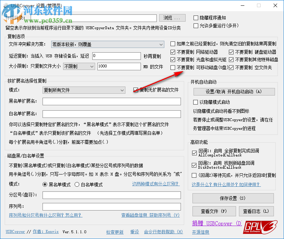
Task: Click the 分区号(盘符) input field
Action: click(x=112, y=195)
